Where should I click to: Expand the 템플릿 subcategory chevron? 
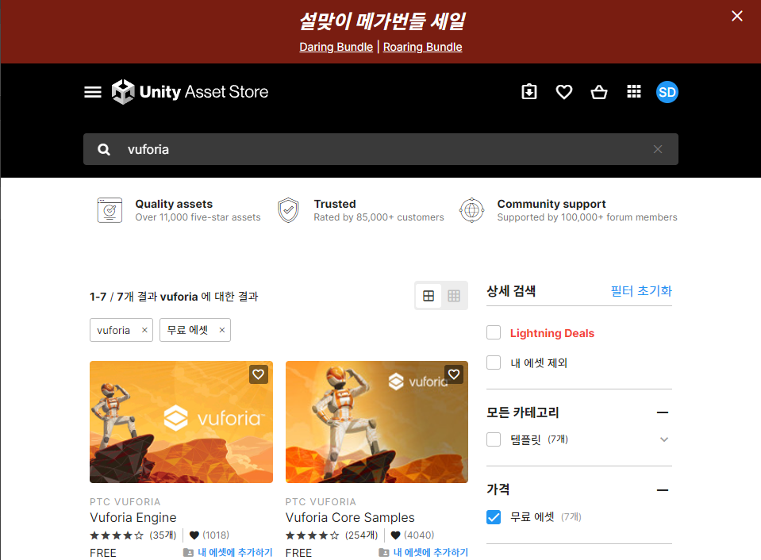tap(664, 439)
